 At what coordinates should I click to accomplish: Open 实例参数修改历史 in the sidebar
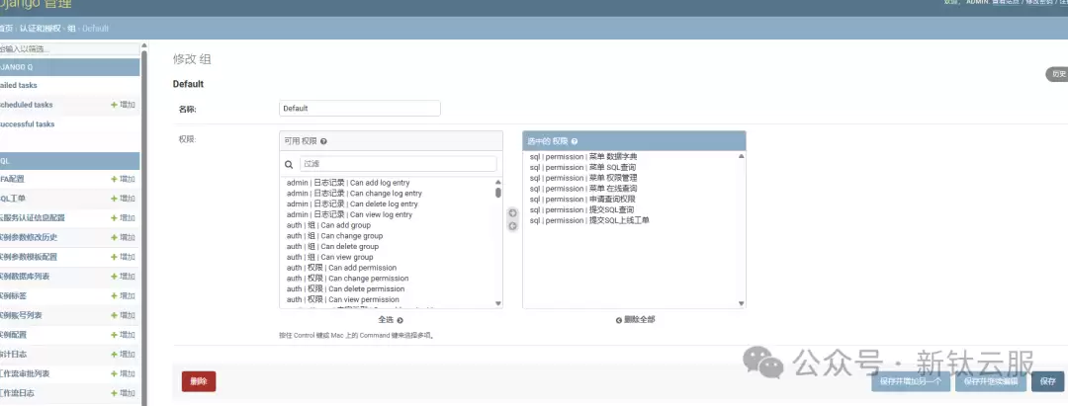[x=29, y=237]
